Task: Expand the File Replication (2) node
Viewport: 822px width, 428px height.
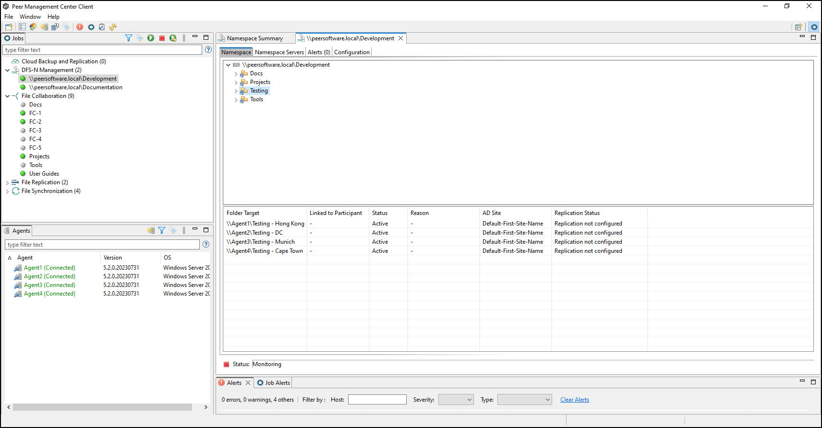Action: (7, 182)
